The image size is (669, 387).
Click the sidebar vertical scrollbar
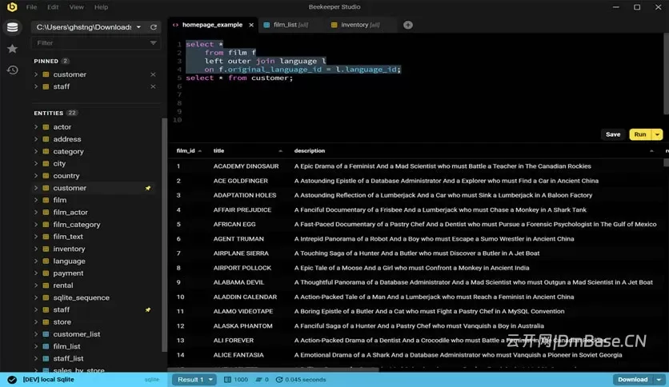click(164, 234)
